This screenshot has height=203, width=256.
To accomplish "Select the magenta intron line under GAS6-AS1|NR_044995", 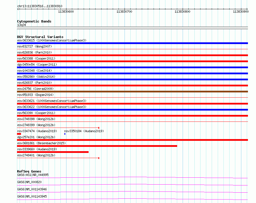I will pyautogui.click(x=132, y=177).
